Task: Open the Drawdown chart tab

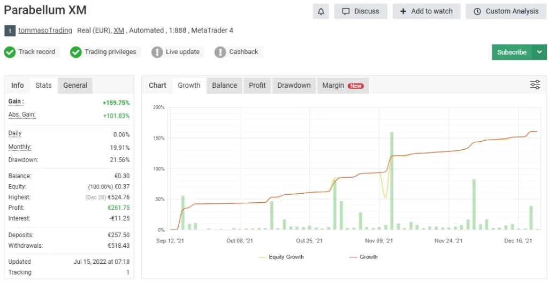Action: click(294, 85)
